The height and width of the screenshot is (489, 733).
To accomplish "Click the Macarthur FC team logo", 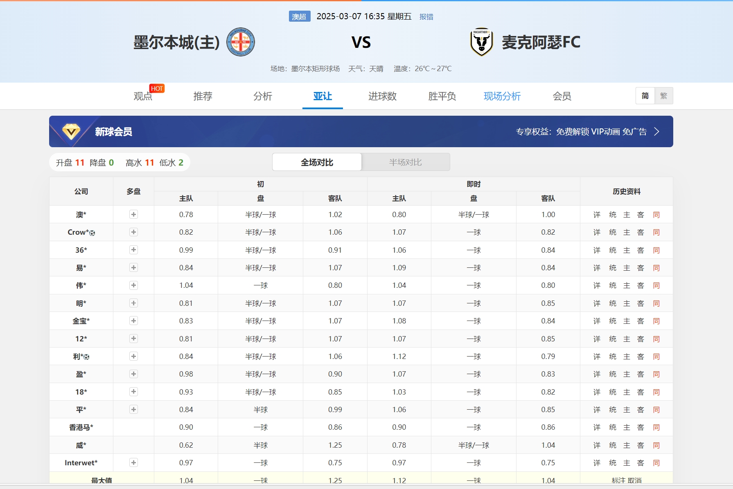I will (482, 42).
